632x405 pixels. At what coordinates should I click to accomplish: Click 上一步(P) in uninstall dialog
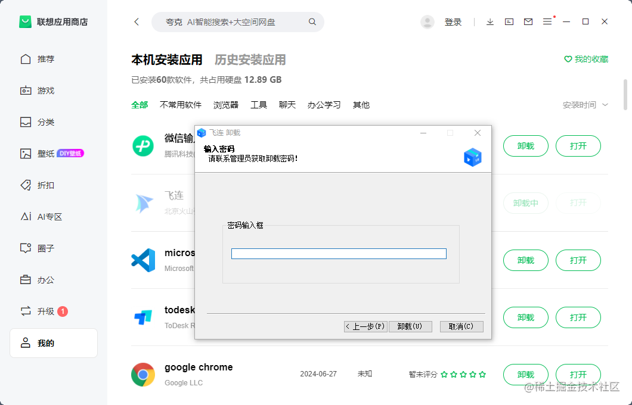click(365, 326)
